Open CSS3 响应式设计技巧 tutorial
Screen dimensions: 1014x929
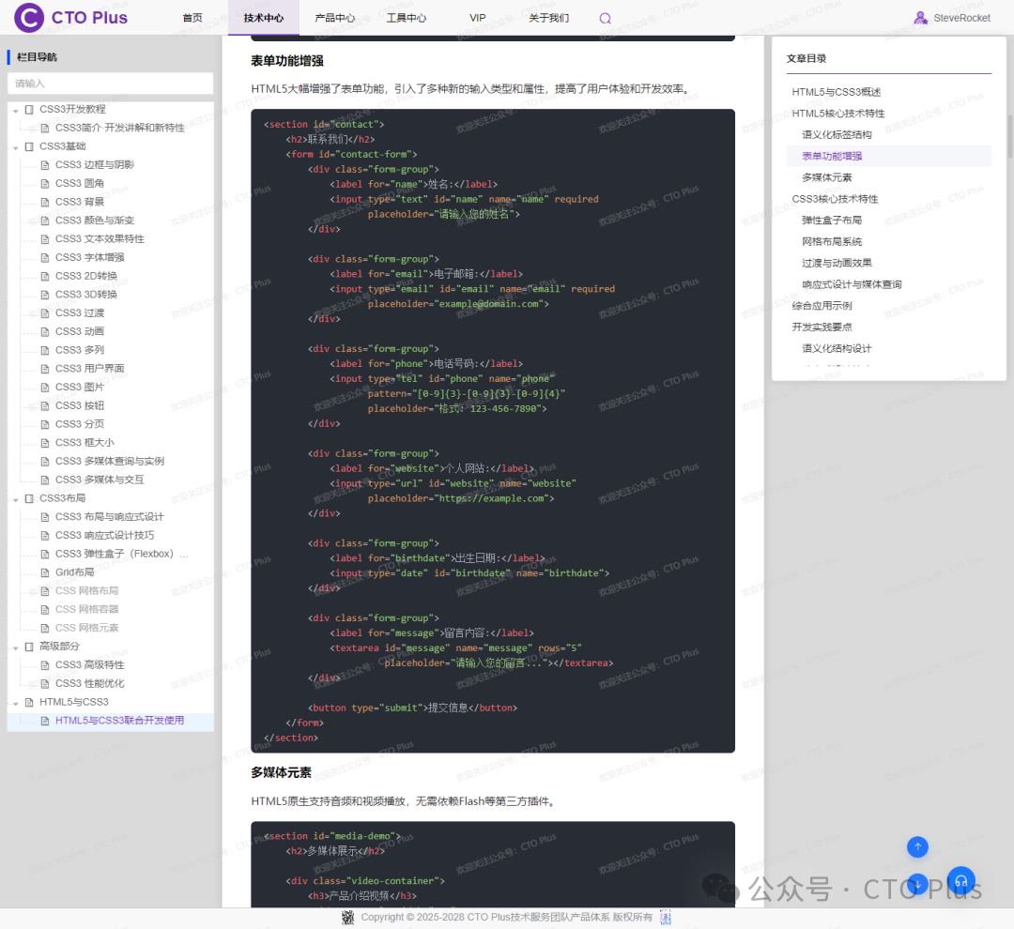click(105, 535)
